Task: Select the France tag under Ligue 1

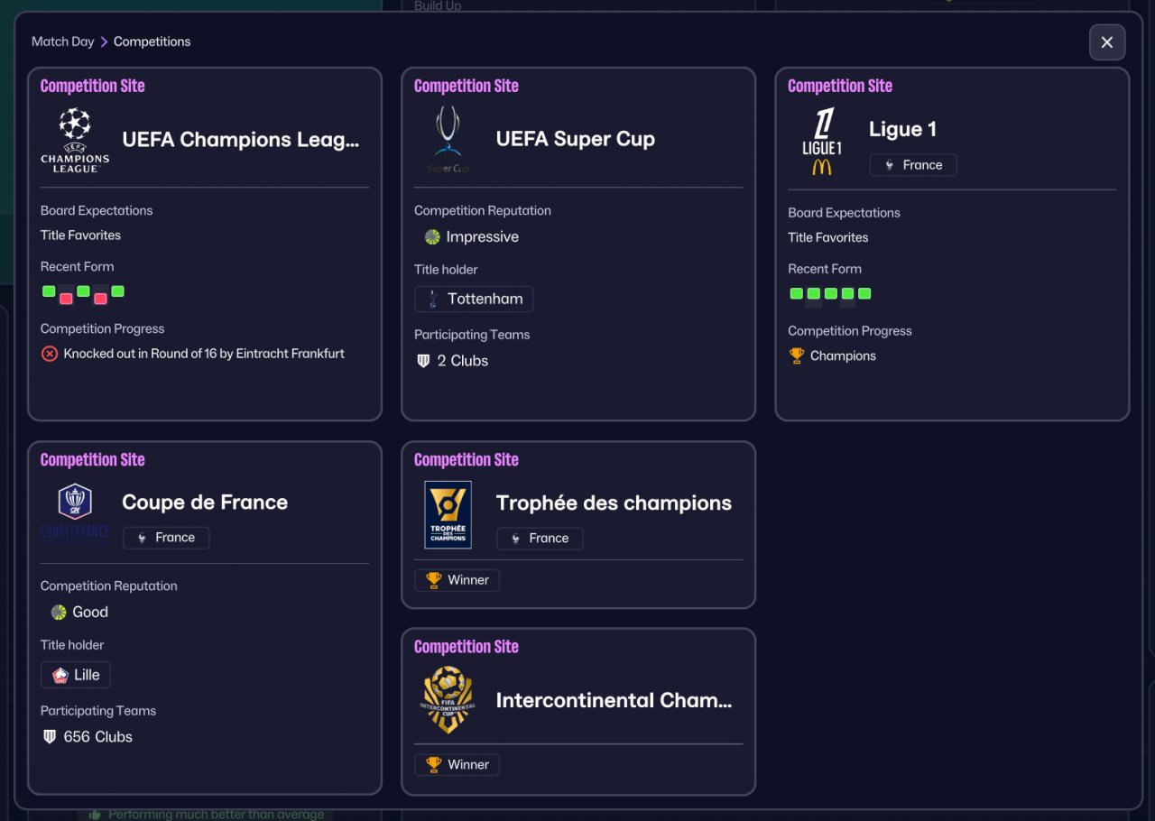Action: tap(913, 165)
